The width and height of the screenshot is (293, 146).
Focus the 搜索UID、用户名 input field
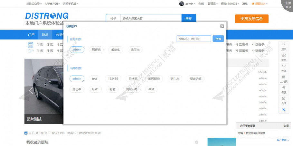tap(194, 39)
